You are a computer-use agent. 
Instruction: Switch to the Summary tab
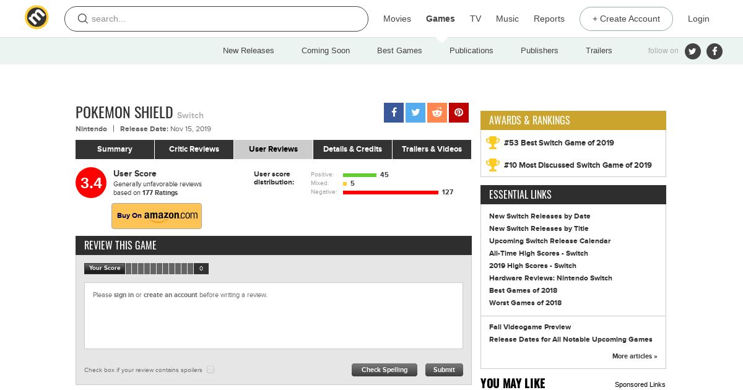pyautogui.click(x=115, y=149)
